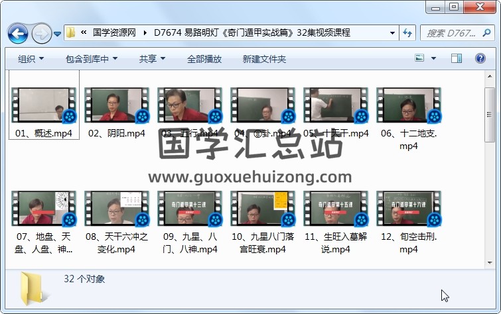This screenshot has height=314, width=501.
Task: Click the change view icon
Action: pyautogui.click(x=419, y=58)
